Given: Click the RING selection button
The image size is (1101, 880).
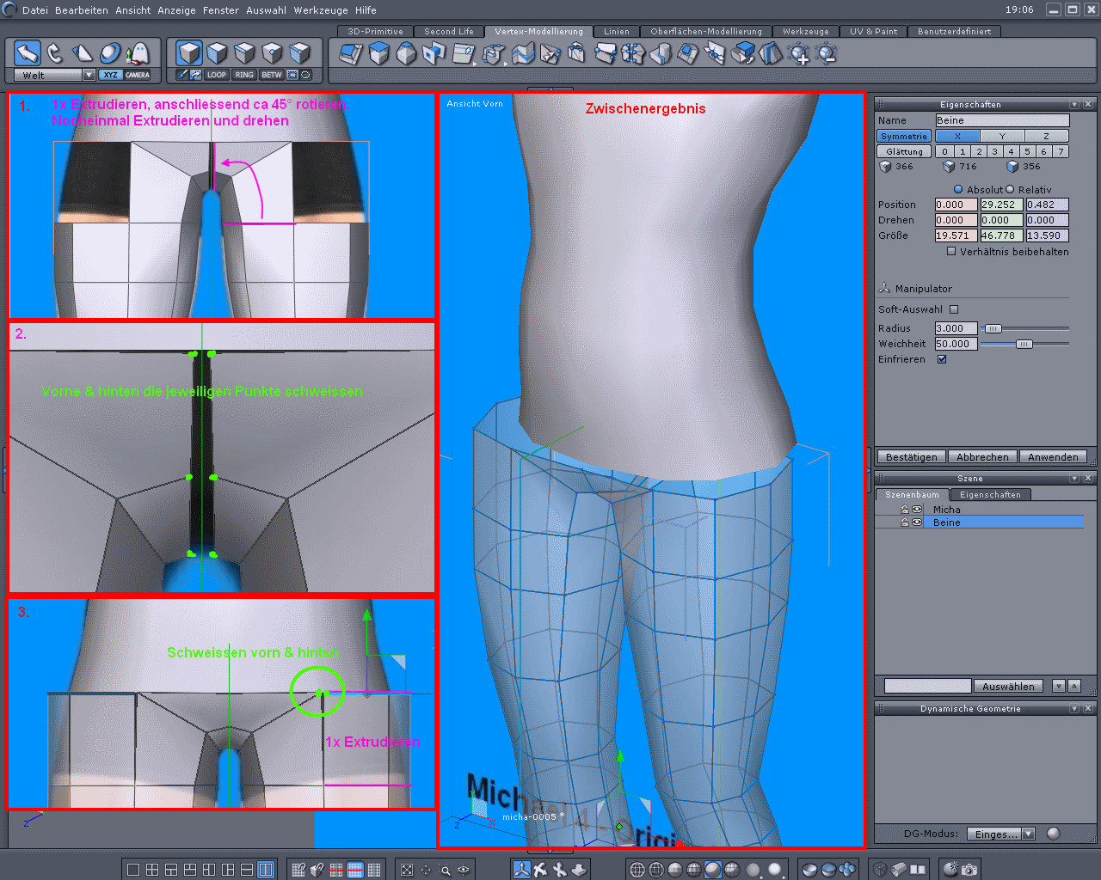Looking at the screenshot, I should [244, 75].
